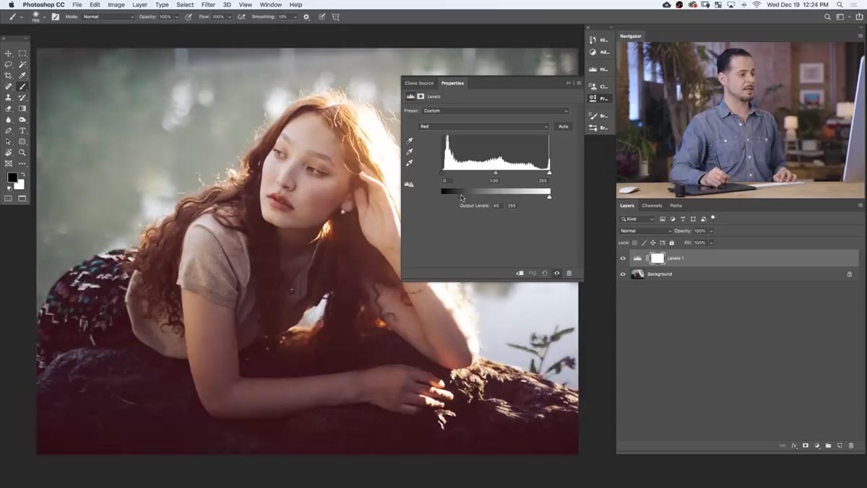
Task: Toggle lock image pixels brush icon
Action: pyautogui.click(x=644, y=243)
